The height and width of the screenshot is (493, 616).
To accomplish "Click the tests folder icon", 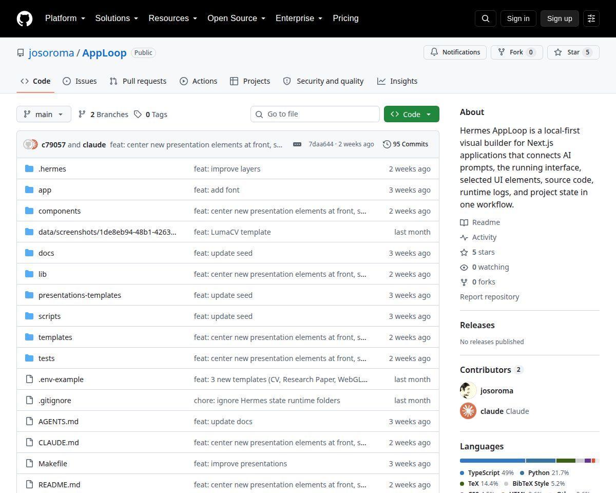I will [29, 358].
